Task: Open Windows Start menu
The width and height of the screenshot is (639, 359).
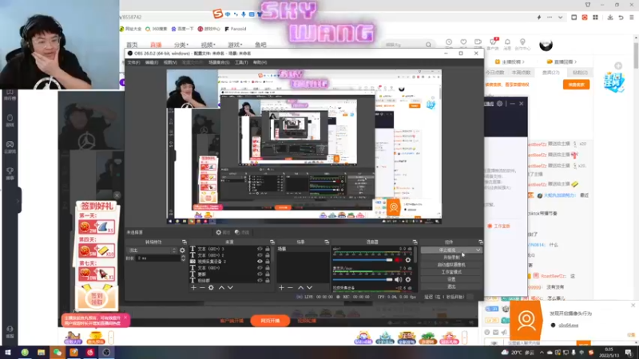Action: 8,353
